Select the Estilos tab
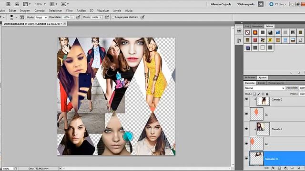The width and height of the screenshot is (305, 171). point(269,26)
